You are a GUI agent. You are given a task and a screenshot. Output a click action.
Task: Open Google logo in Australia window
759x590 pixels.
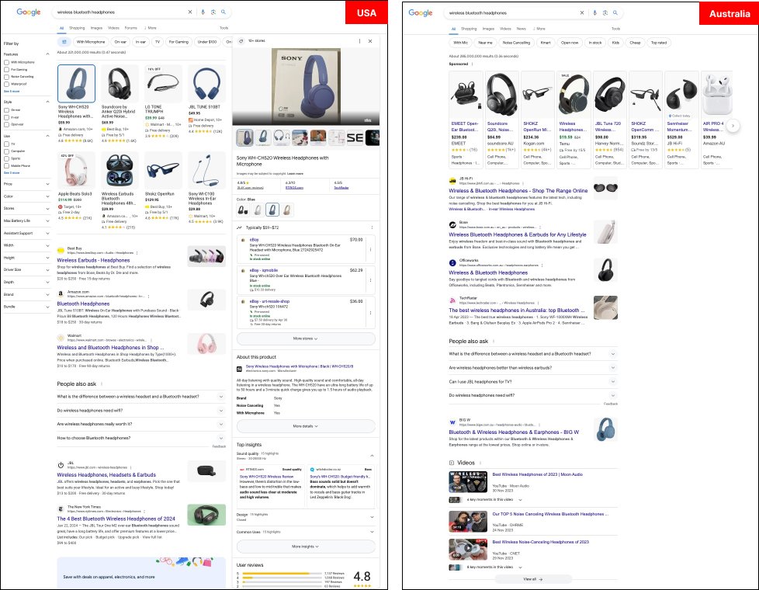(x=421, y=13)
